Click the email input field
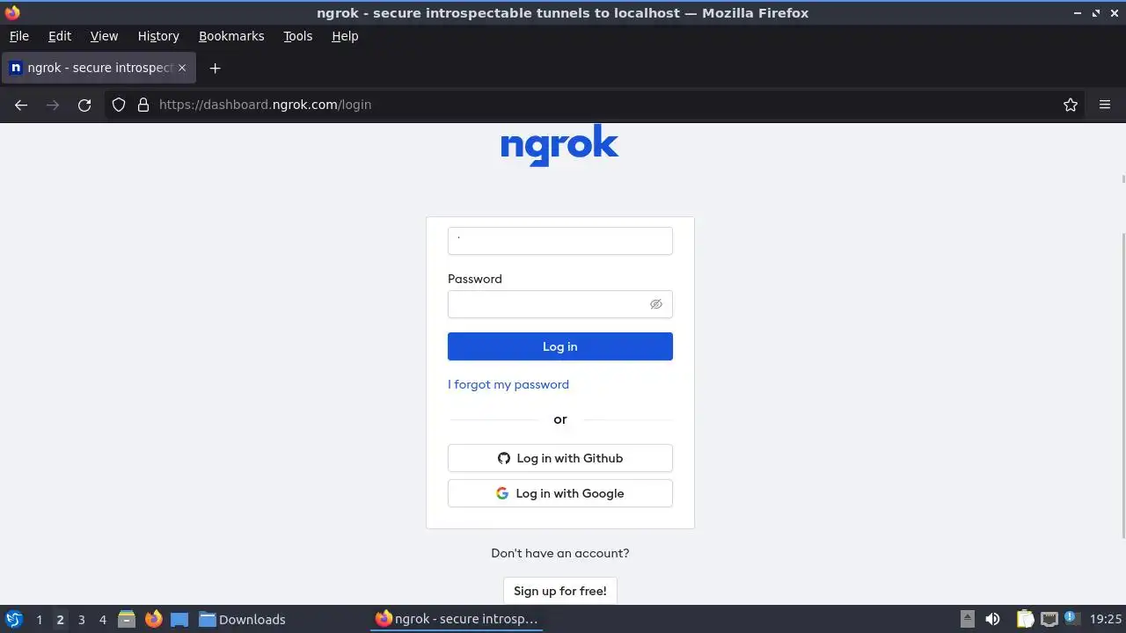The image size is (1126, 633). tap(560, 241)
